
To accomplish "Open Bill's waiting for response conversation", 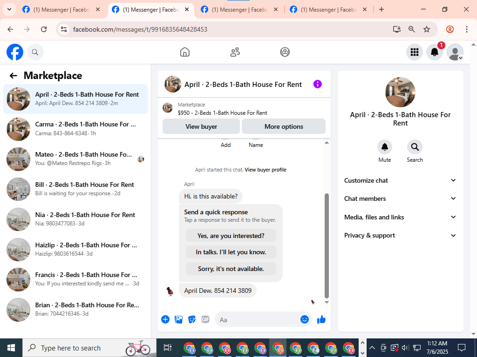I will tap(75, 189).
